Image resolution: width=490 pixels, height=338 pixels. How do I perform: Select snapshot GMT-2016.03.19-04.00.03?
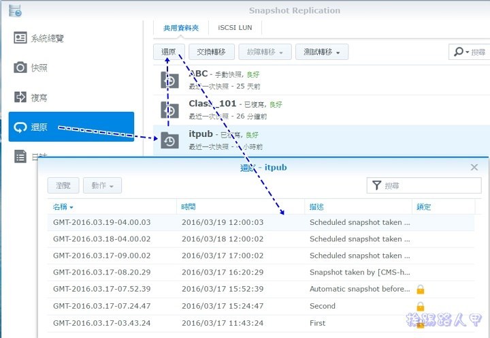pyautogui.click(x=261, y=223)
